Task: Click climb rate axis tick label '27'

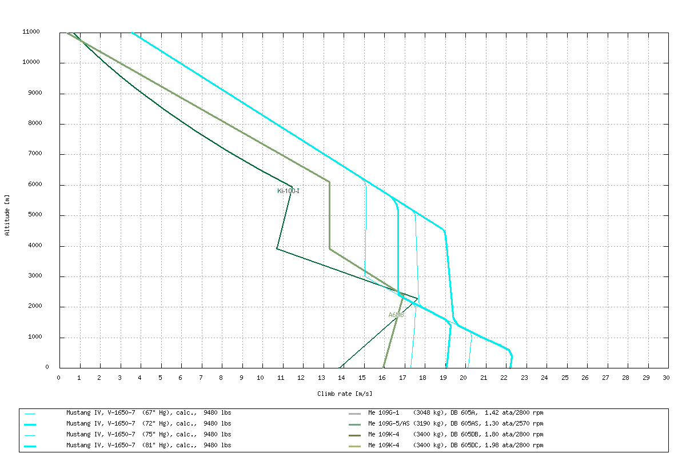Action: coord(606,378)
